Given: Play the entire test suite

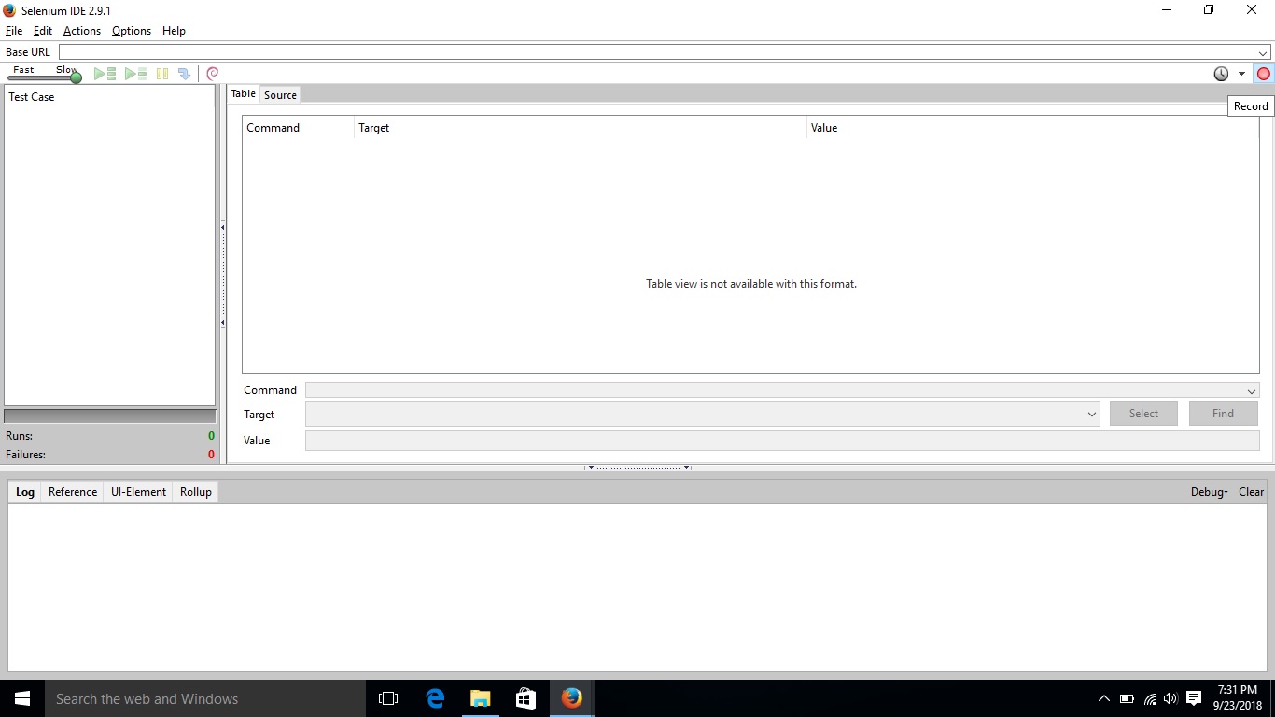Looking at the screenshot, I should click(x=105, y=73).
